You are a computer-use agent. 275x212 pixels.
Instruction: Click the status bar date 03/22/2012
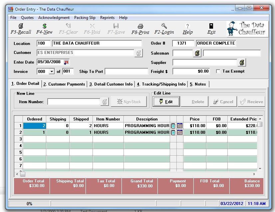[x=232, y=204]
